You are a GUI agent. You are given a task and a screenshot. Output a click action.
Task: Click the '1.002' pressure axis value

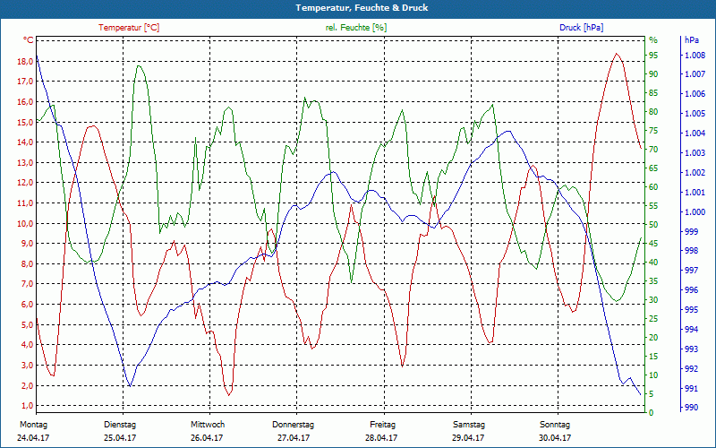click(695, 172)
